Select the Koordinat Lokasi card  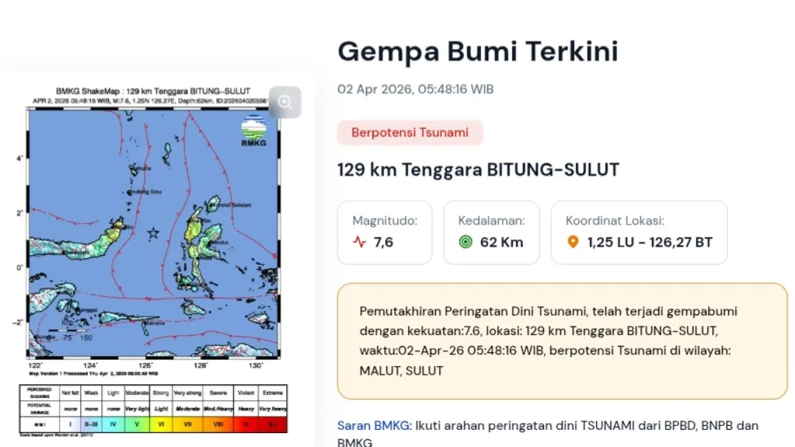point(639,232)
